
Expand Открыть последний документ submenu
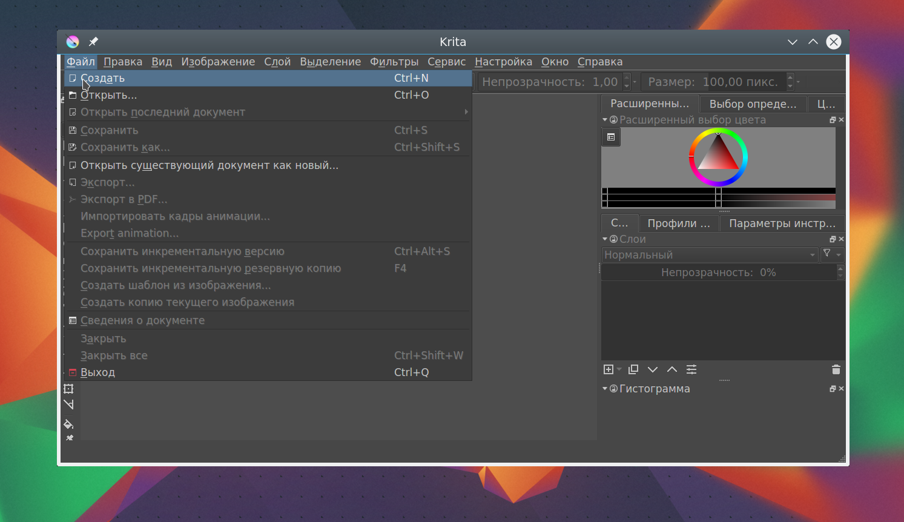coord(267,112)
